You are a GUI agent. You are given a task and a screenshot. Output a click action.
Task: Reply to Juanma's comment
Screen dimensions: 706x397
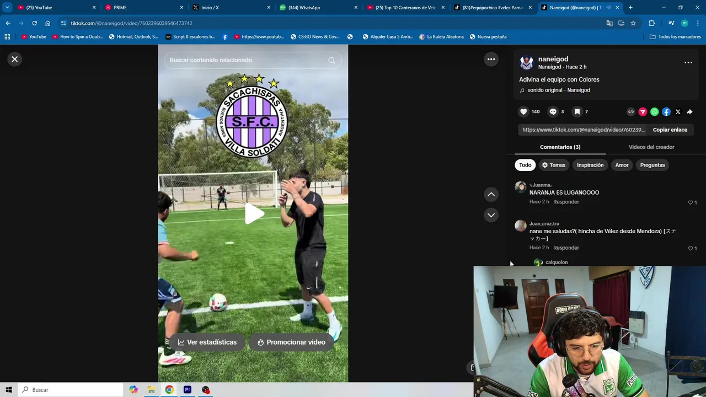point(566,202)
